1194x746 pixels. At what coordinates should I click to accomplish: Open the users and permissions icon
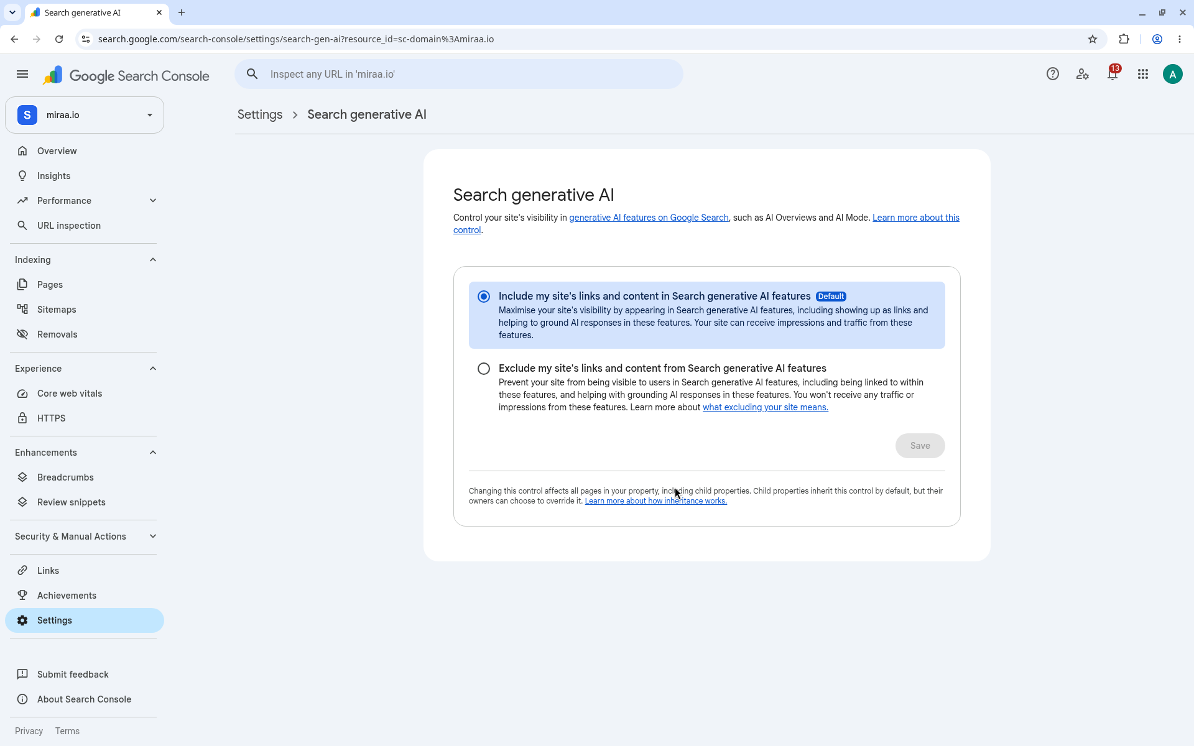click(1083, 75)
